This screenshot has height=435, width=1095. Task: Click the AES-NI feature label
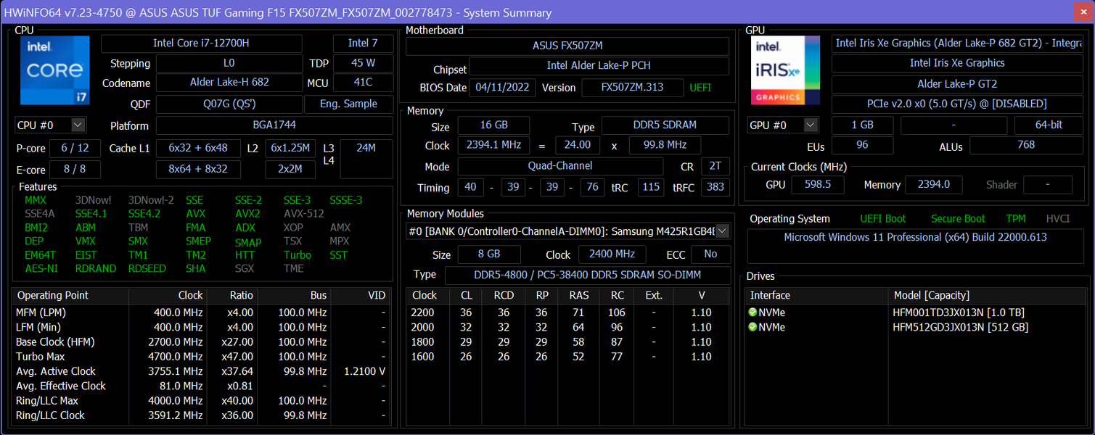coord(41,269)
